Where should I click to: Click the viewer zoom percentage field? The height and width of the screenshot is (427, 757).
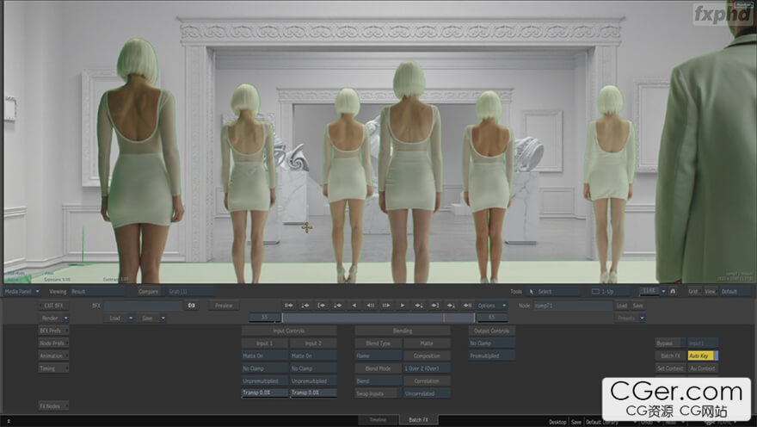pyautogui.click(x=649, y=291)
